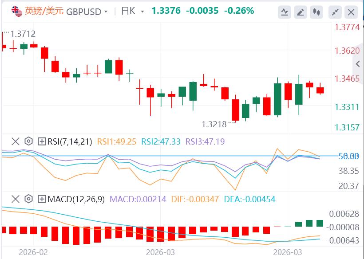
Task: Expand the RSI panel with plus box
Action: (42, 141)
